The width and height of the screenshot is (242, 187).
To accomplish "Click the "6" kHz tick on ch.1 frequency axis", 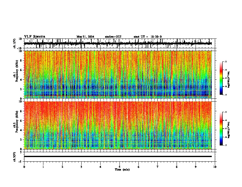I will (21, 70).
